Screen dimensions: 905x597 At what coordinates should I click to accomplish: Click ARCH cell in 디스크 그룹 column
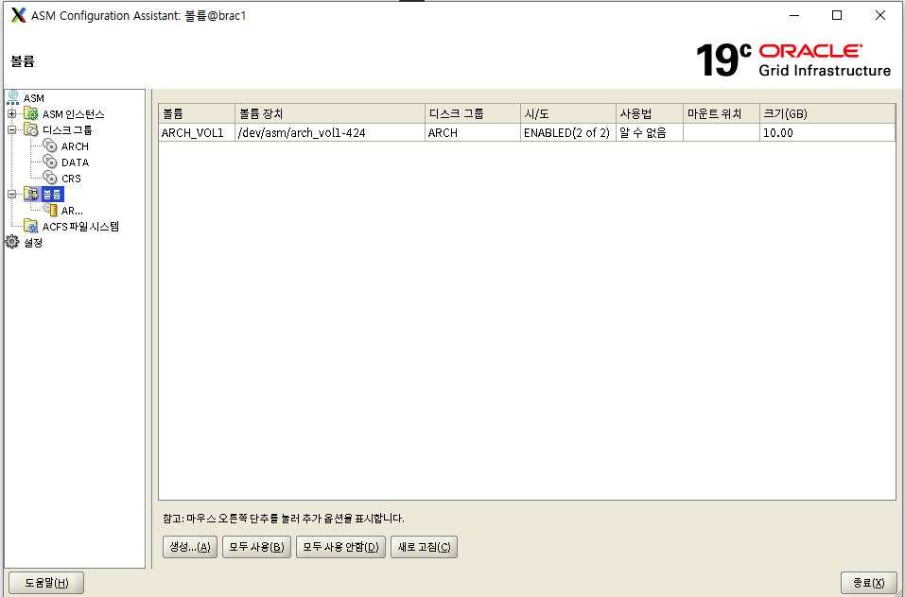point(472,133)
